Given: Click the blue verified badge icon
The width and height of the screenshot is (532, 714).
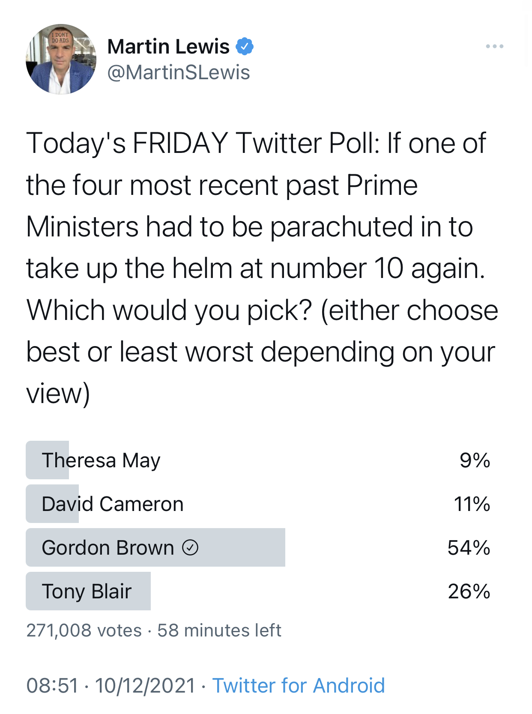Looking at the screenshot, I should [245, 46].
